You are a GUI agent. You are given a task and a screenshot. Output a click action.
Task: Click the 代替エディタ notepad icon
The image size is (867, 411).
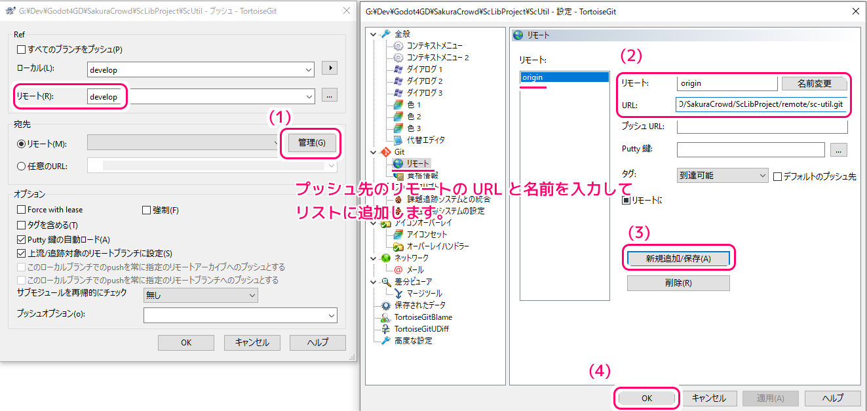coord(398,140)
